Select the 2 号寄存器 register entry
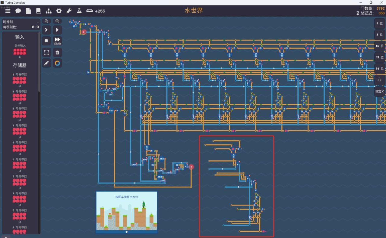 [x=20, y=114]
